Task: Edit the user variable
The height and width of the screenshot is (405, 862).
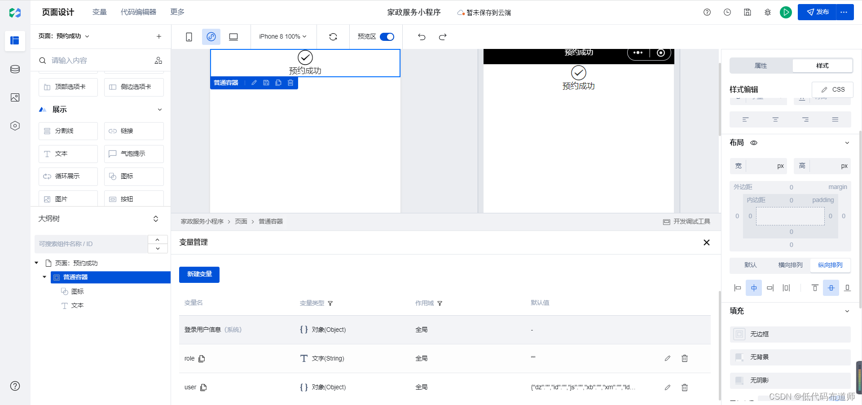Action: (668, 387)
